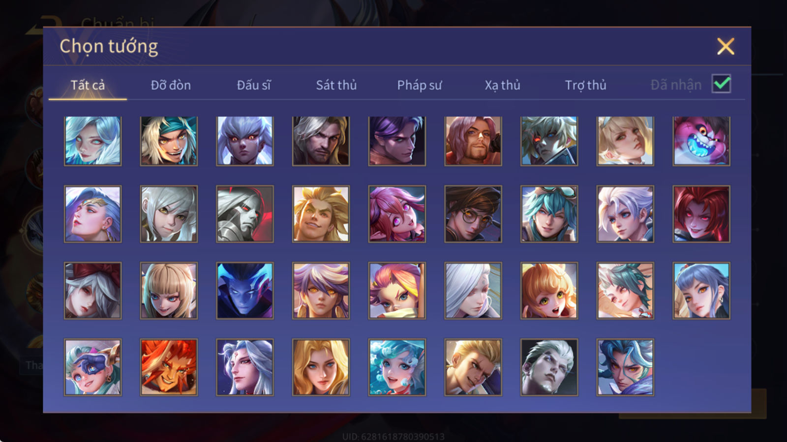
Task: Choose the white-haired woman with red hat
Action: coord(93,290)
